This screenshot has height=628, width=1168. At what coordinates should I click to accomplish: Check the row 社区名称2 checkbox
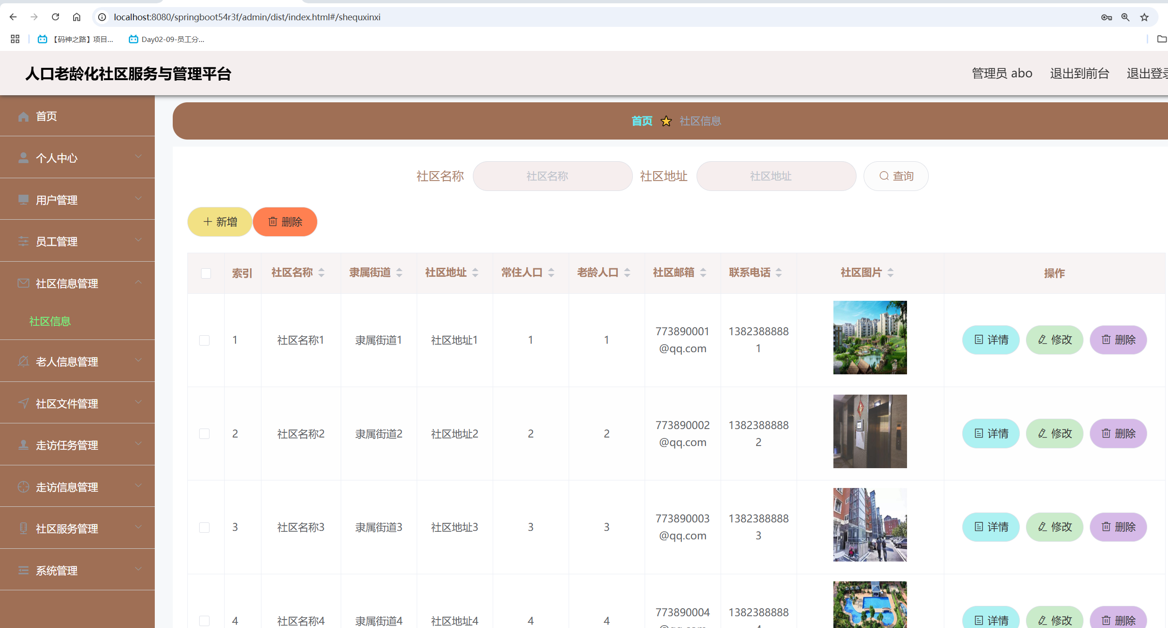tap(204, 434)
